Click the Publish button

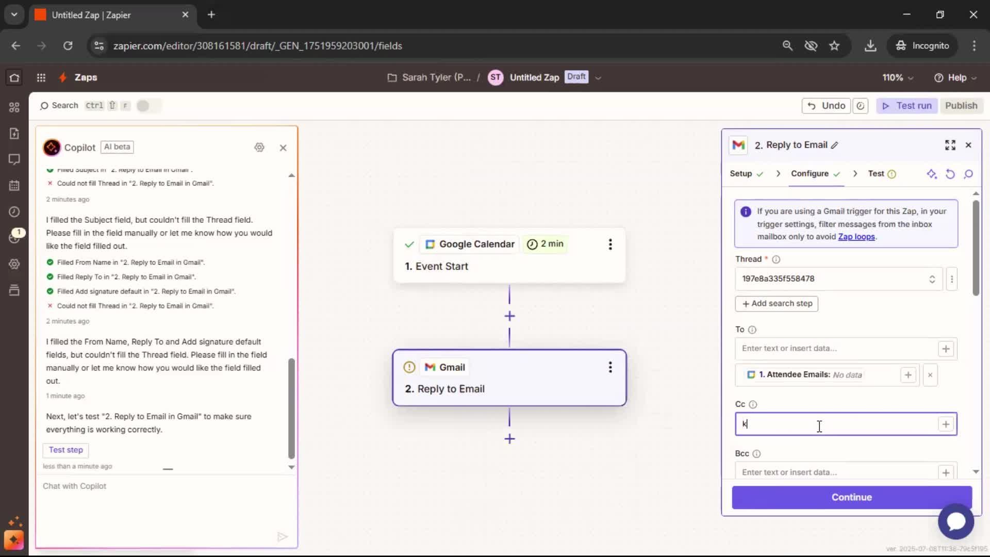(x=961, y=106)
